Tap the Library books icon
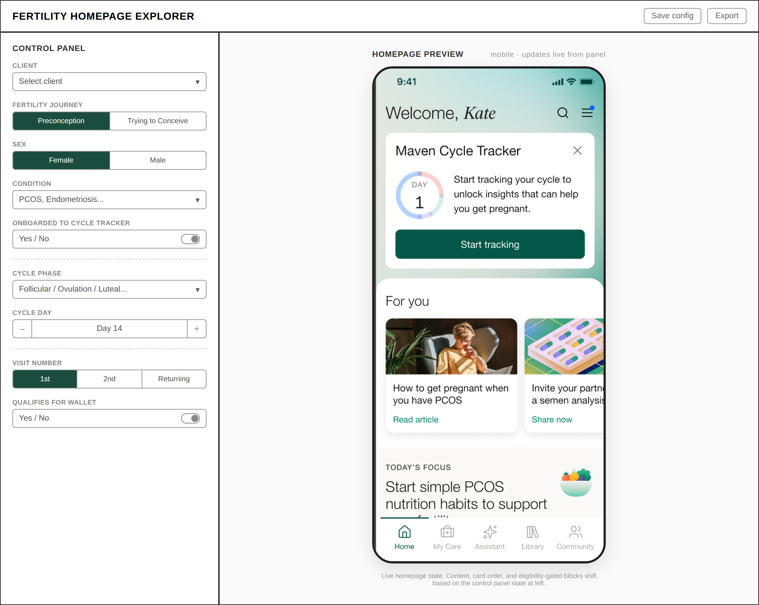759x605 pixels. (x=532, y=532)
